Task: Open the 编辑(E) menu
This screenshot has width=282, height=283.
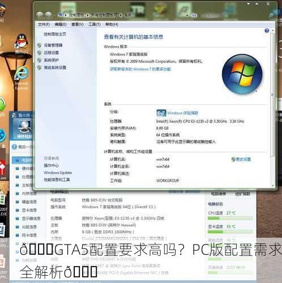Action: (x=61, y=24)
